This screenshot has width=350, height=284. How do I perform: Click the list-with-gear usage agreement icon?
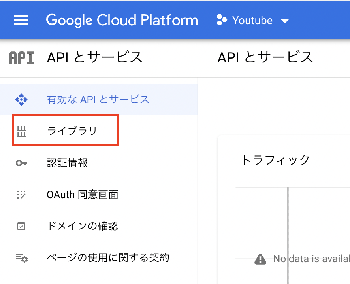[x=21, y=258]
